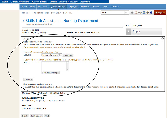The image size is (167, 118).
Task: Go Back to job list
Action: pyautogui.click(x=24, y=116)
